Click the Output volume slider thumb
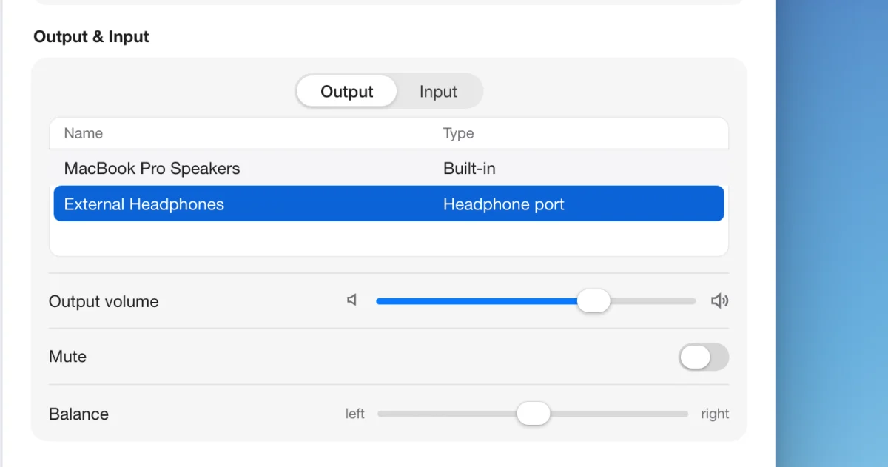 pos(593,300)
